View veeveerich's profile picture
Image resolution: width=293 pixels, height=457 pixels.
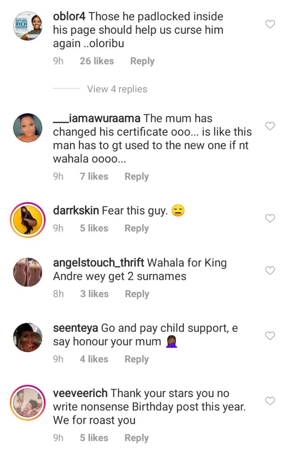[x=28, y=403]
